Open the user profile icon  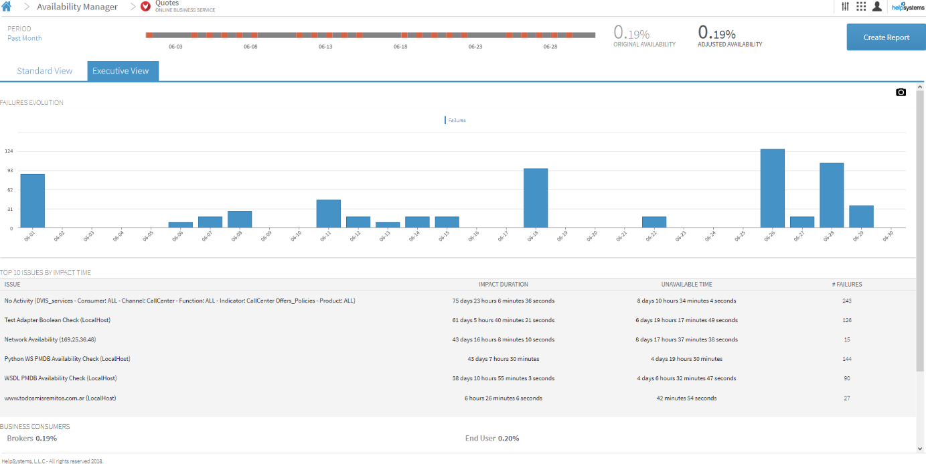point(876,6)
